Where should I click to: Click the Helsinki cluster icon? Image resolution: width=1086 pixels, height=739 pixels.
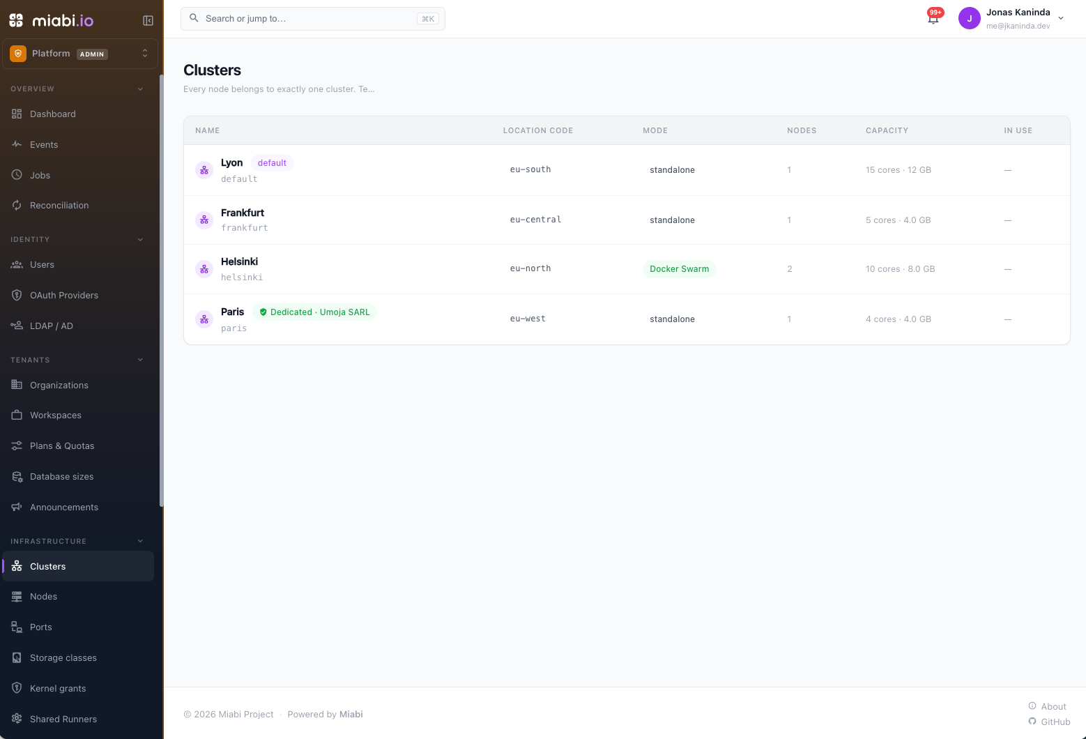point(204,269)
